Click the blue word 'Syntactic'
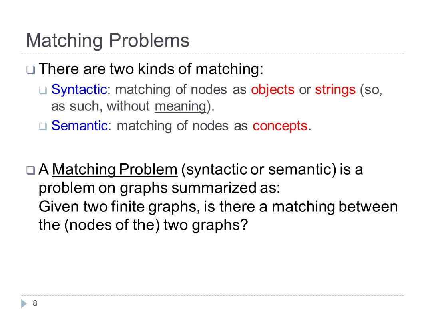 (79, 90)
